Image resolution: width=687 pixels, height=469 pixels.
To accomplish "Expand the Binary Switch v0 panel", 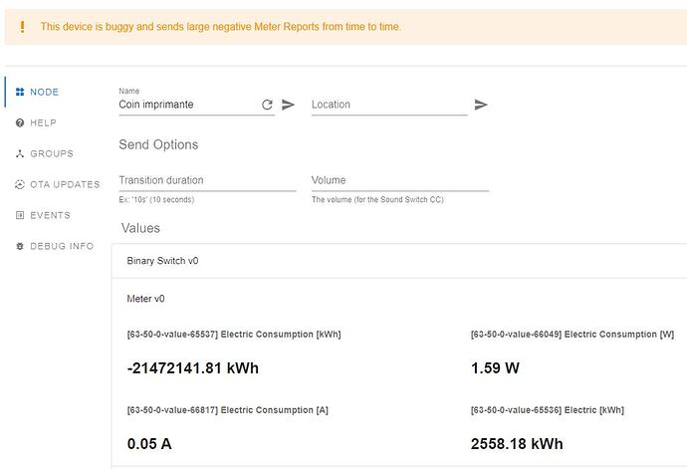I will 399,261.
